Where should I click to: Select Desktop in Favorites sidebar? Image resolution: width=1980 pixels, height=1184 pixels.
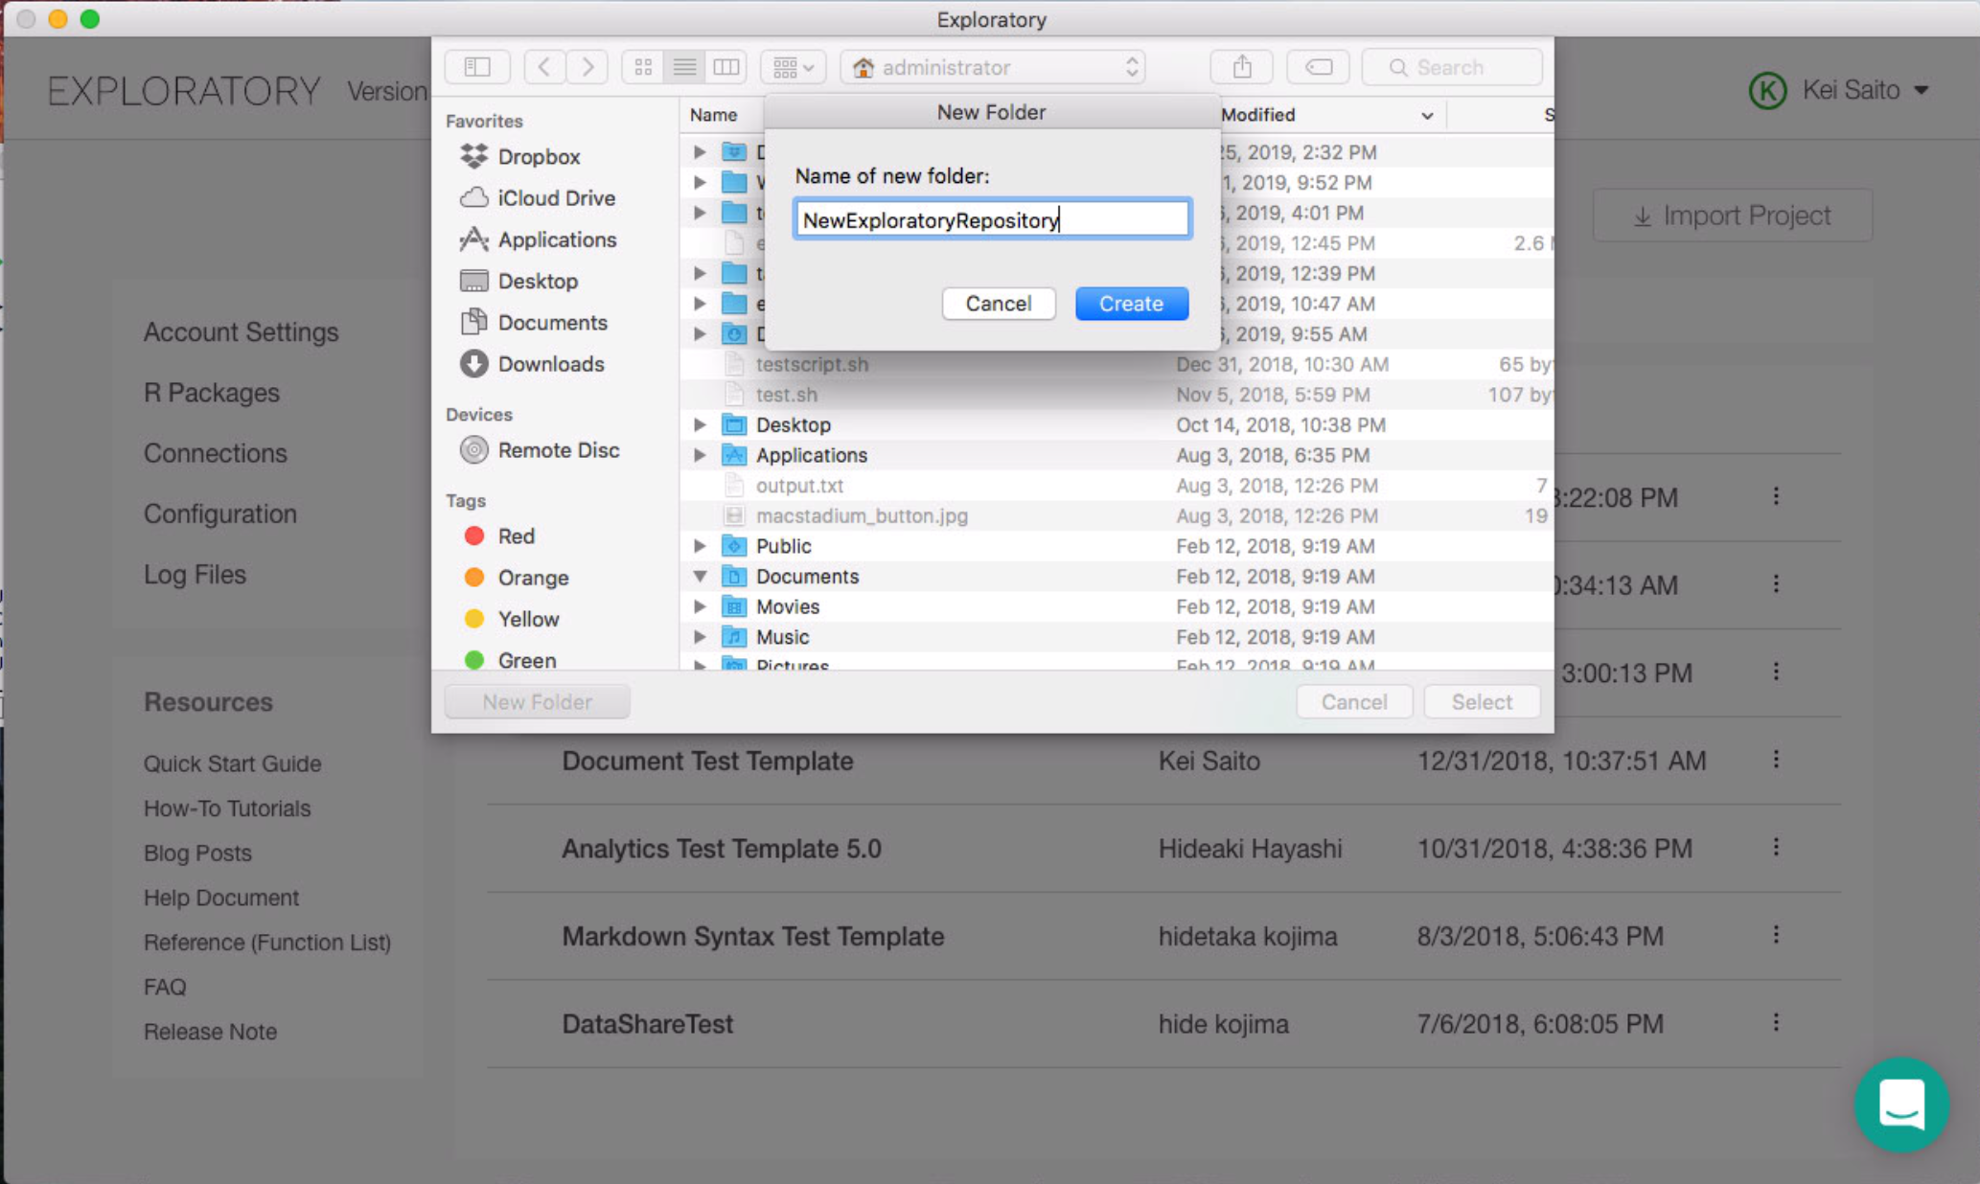pos(518,281)
